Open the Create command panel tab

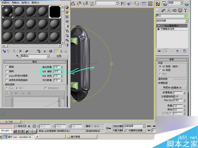[158, 11]
